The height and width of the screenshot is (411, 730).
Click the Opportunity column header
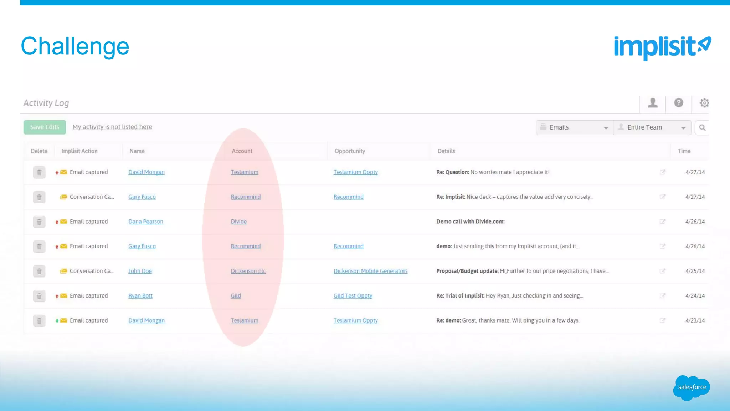coord(350,151)
